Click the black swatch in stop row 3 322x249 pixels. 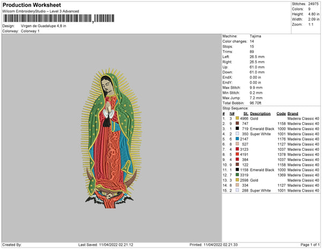point(237,128)
